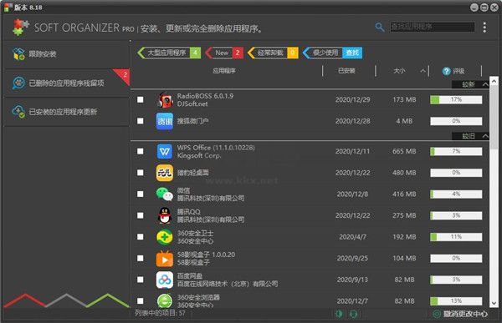This screenshot has height=323, width=502.
Task: Click the second green status bar icon
Action: [x=353, y=314]
